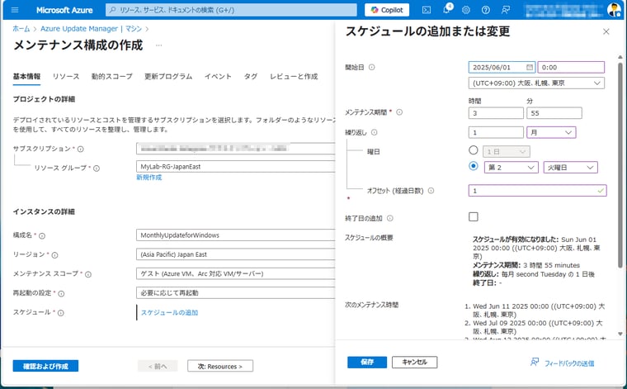Open the start date calendar picker icon

pyautogui.click(x=530, y=67)
